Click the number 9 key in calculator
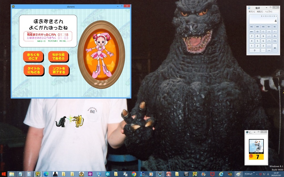The image size is (284, 177). pos(263,36)
